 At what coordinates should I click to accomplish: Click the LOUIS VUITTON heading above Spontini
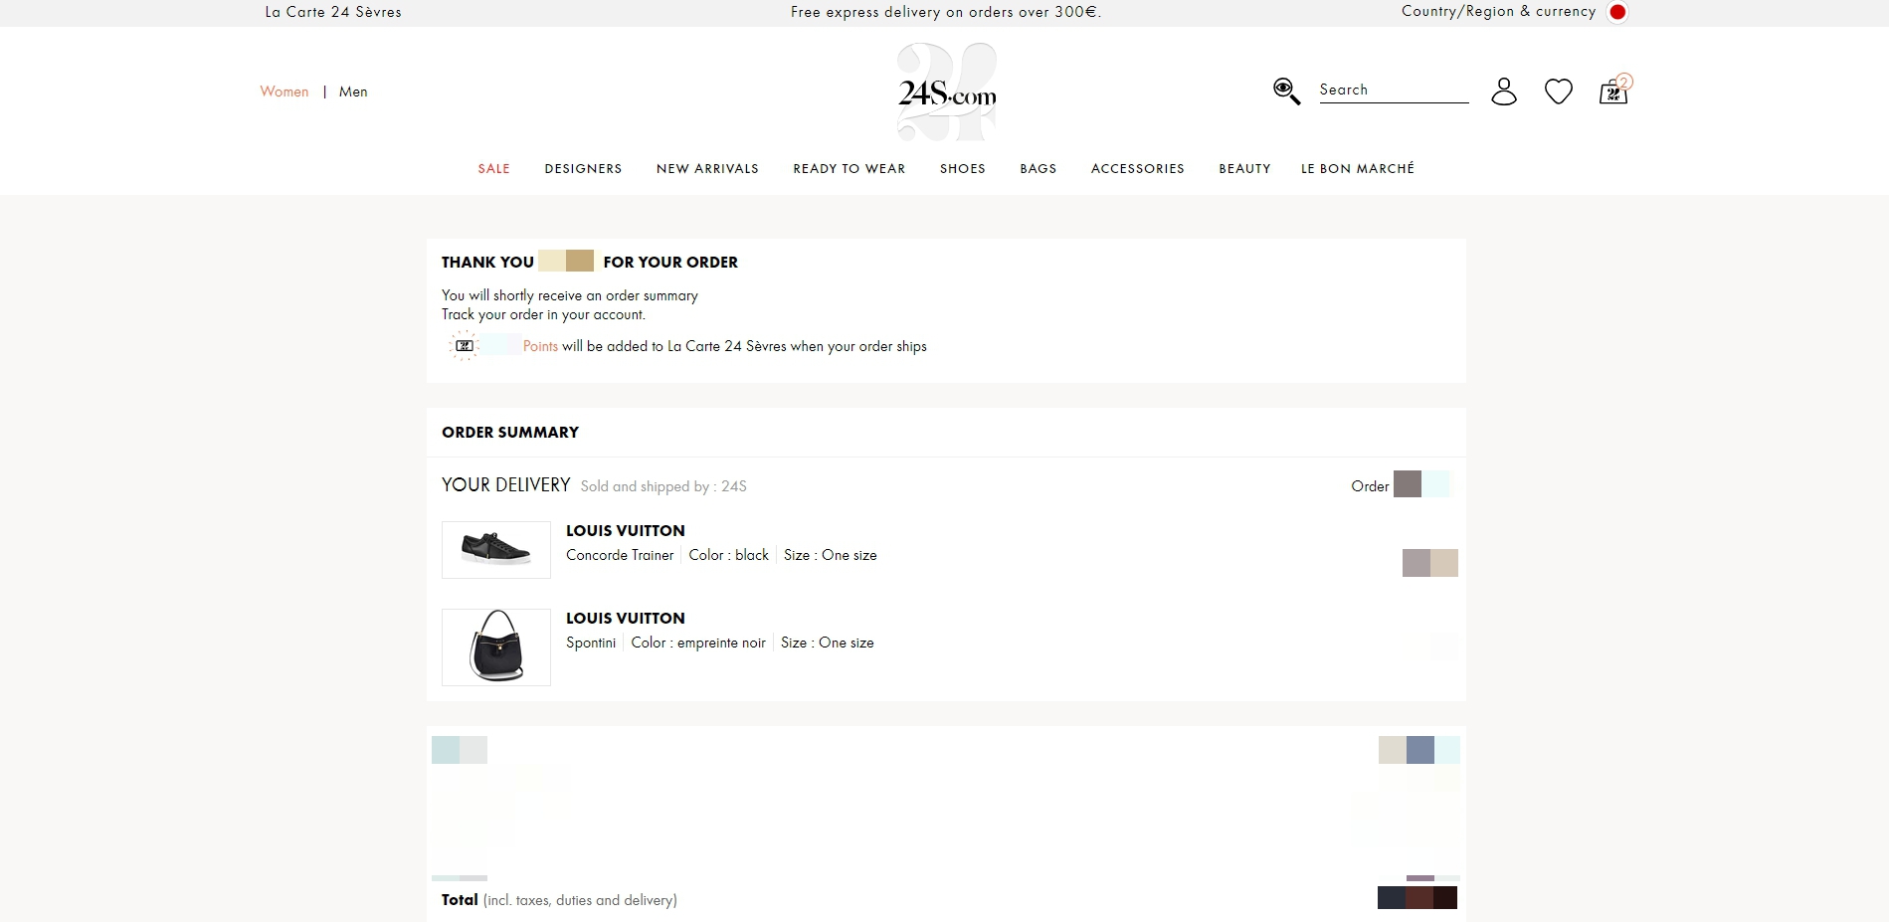coord(626,619)
